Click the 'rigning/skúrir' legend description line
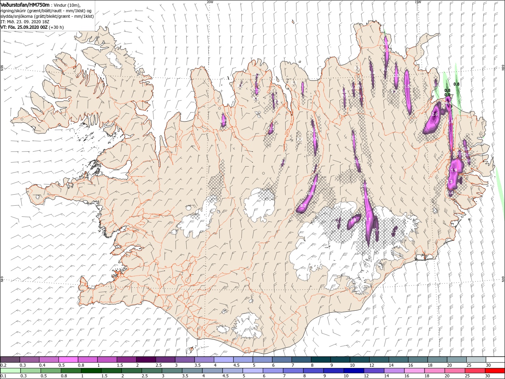Screen dimensions: 505x379 46,11
